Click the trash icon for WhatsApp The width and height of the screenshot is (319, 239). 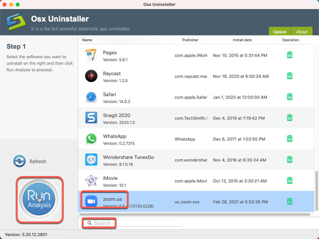click(289, 139)
